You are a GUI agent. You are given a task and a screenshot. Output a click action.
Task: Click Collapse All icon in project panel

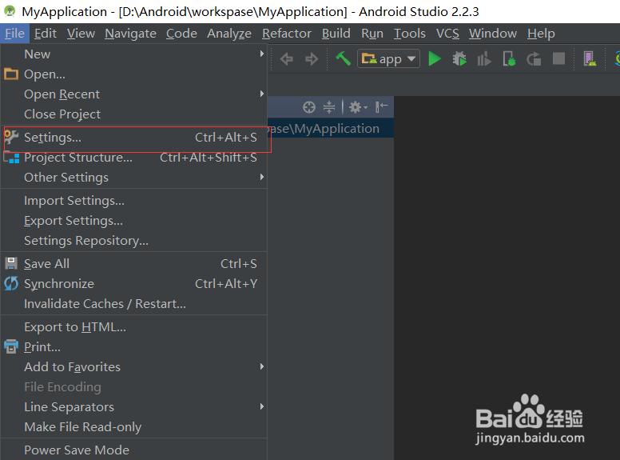(x=329, y=107)
